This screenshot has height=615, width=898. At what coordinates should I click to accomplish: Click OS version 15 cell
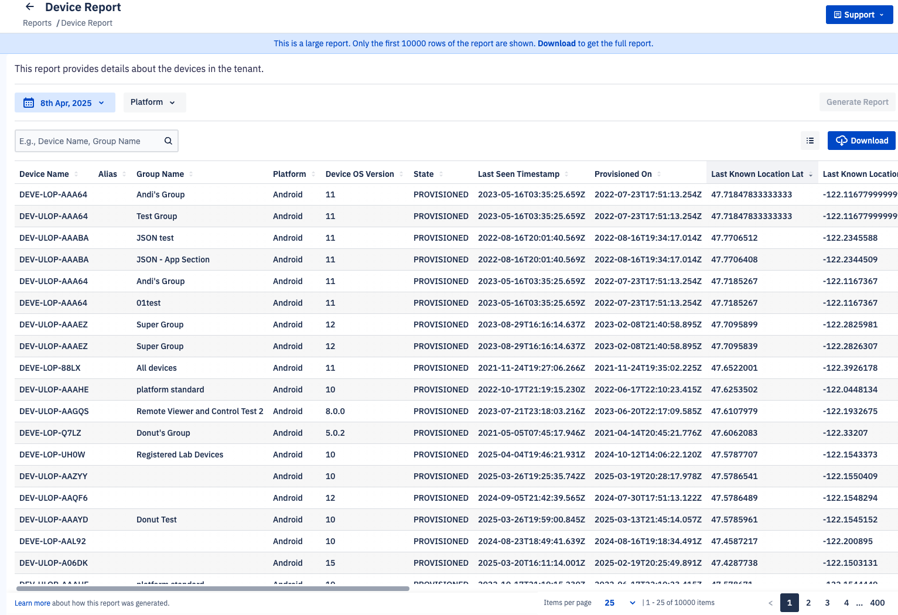click(330, 563)
